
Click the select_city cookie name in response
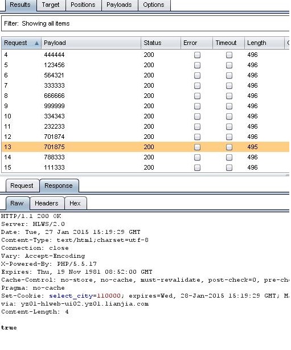71,296
